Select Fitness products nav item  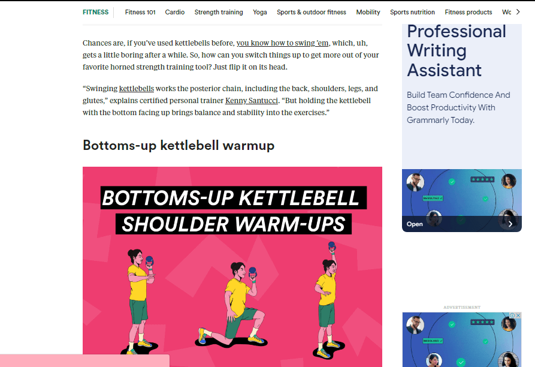[x=468, y=12]
